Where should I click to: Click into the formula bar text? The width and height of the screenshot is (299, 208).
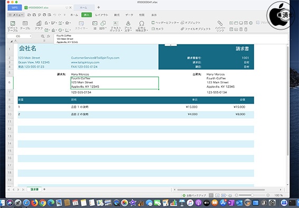(x=171, y=39)
